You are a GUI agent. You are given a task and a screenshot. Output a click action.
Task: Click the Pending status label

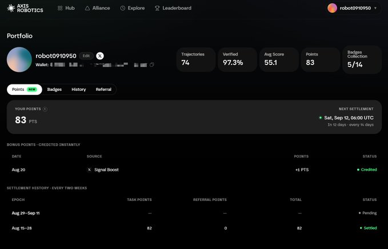(x=367, y=213)
